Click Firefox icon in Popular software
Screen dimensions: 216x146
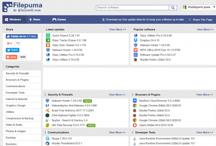[136, 60]
